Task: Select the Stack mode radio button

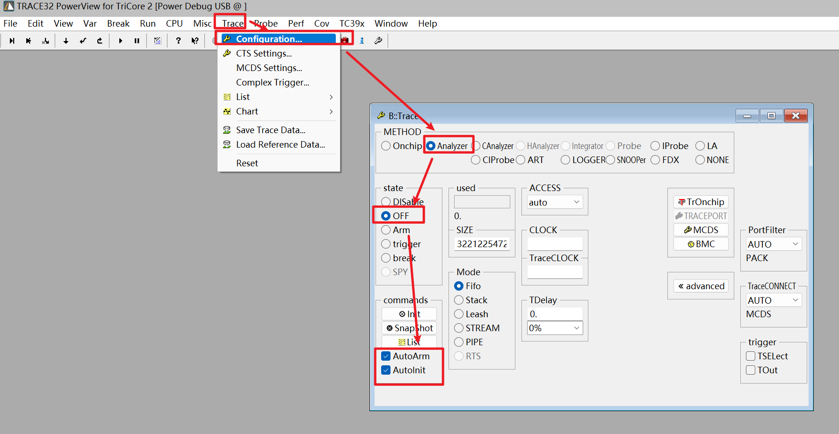Action: [459, 300]
